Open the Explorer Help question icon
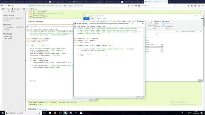 [202, 19]
